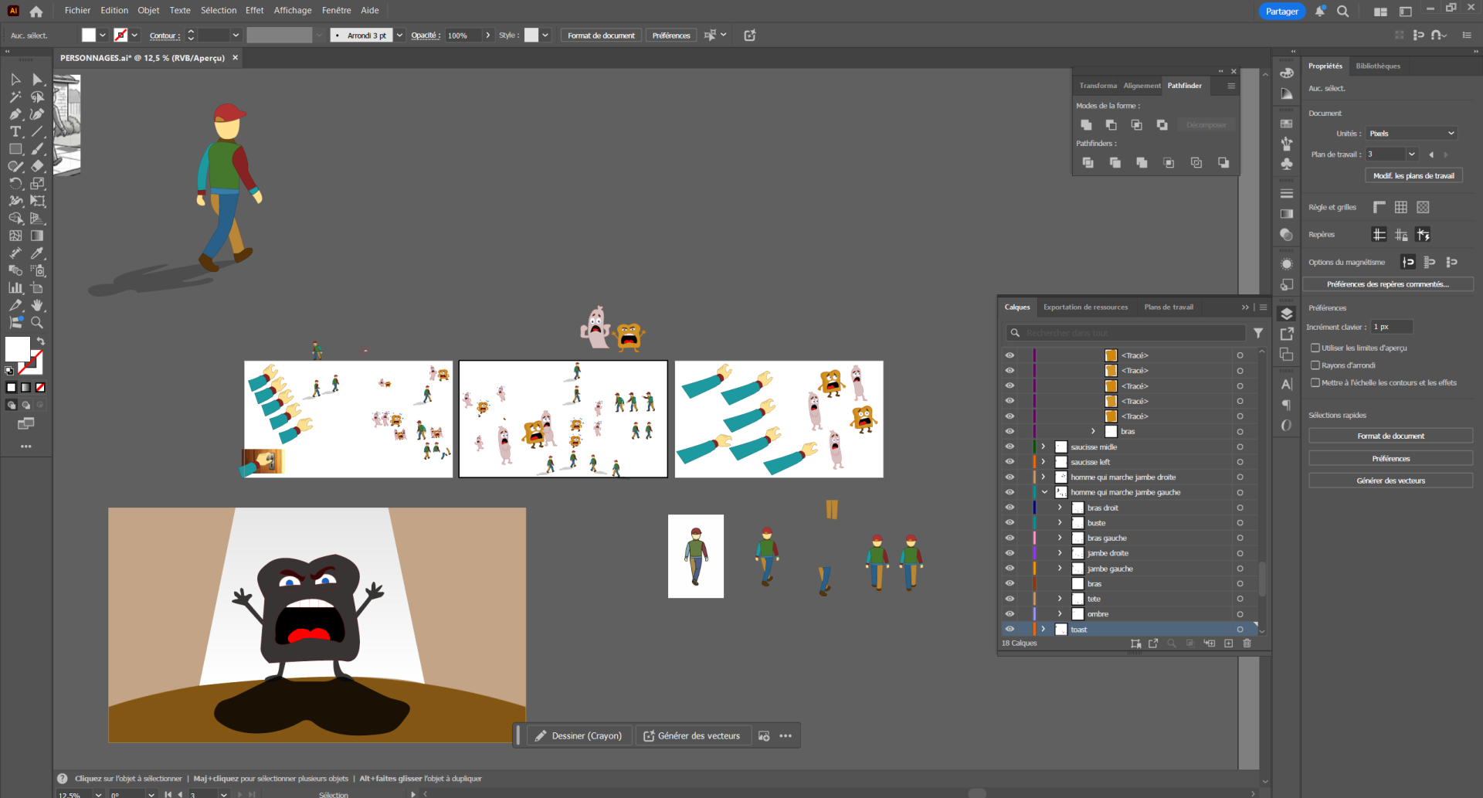1483x798 pixels.
Task: Open the Unités 'Pixels' dropdown
Action: click(x=1412, y=134)
